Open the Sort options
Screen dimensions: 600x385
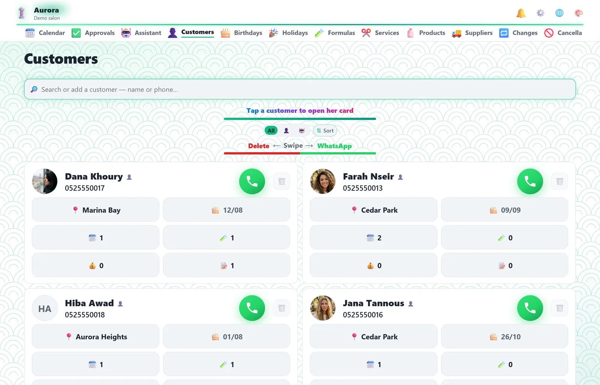[325, 130]
